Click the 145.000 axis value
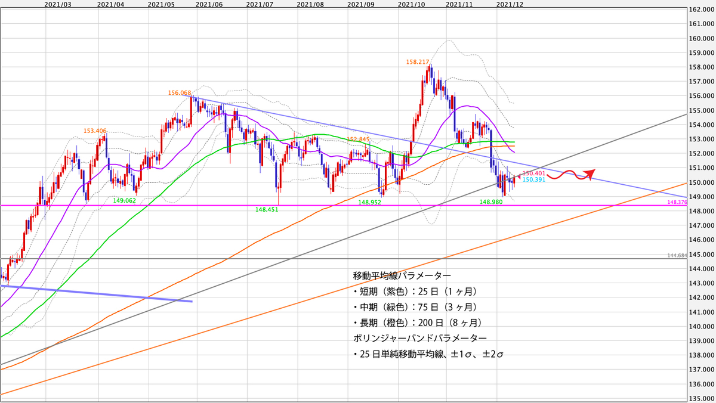 702,255
